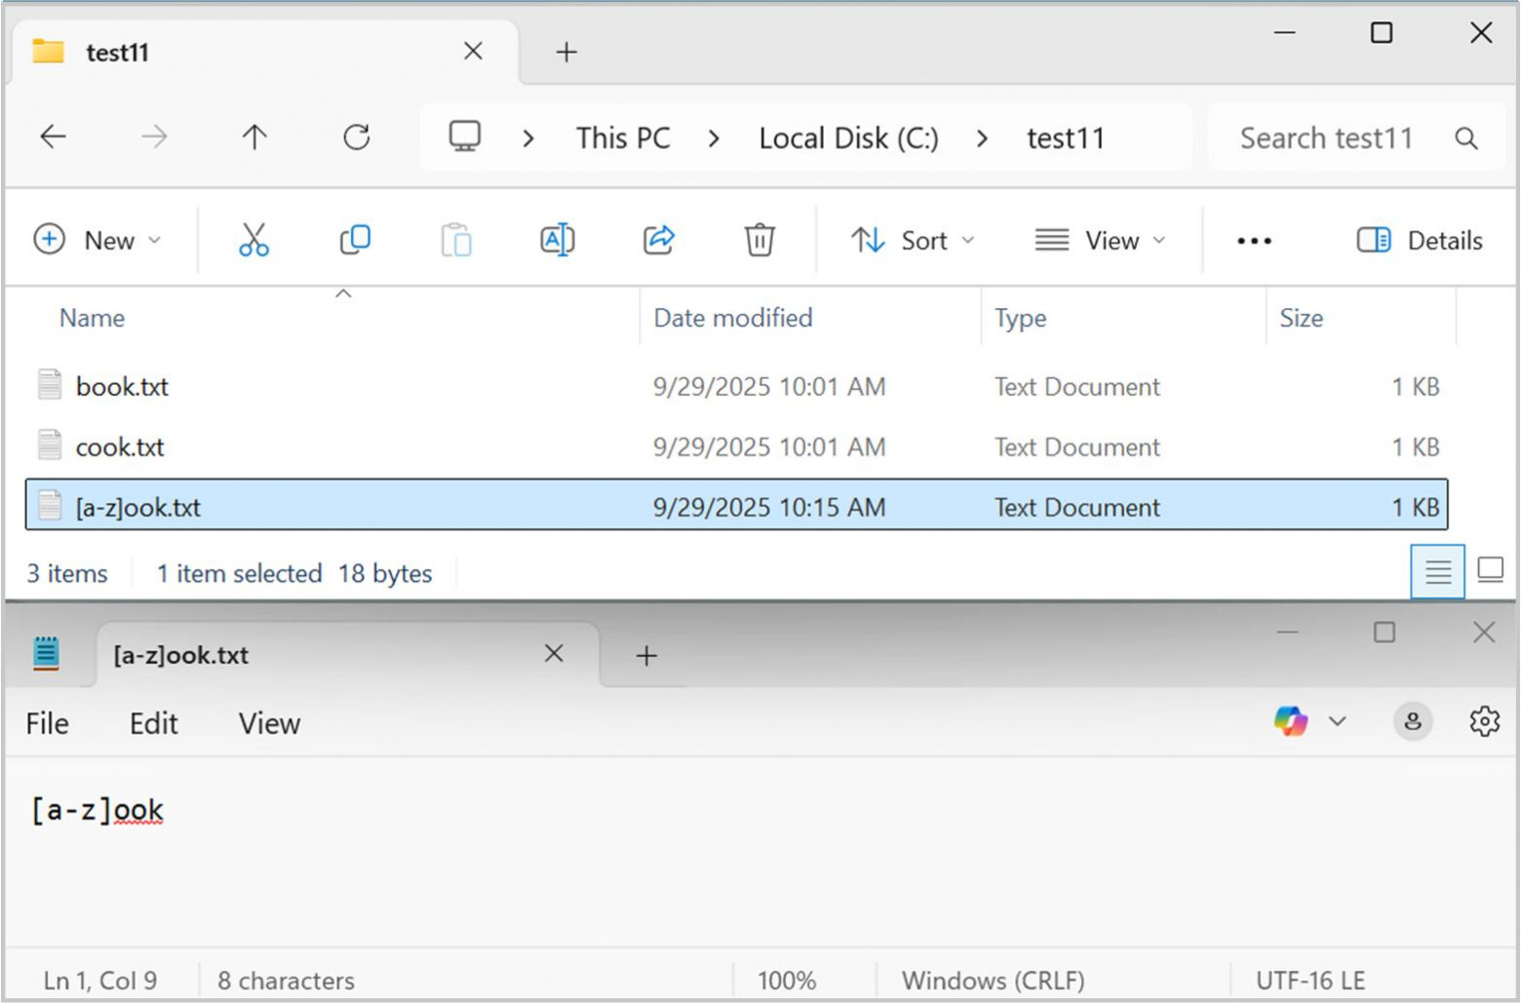Click the Notepad text editing area
Viewport: 1521px width, 1003px height.
(x=760, y=852)
